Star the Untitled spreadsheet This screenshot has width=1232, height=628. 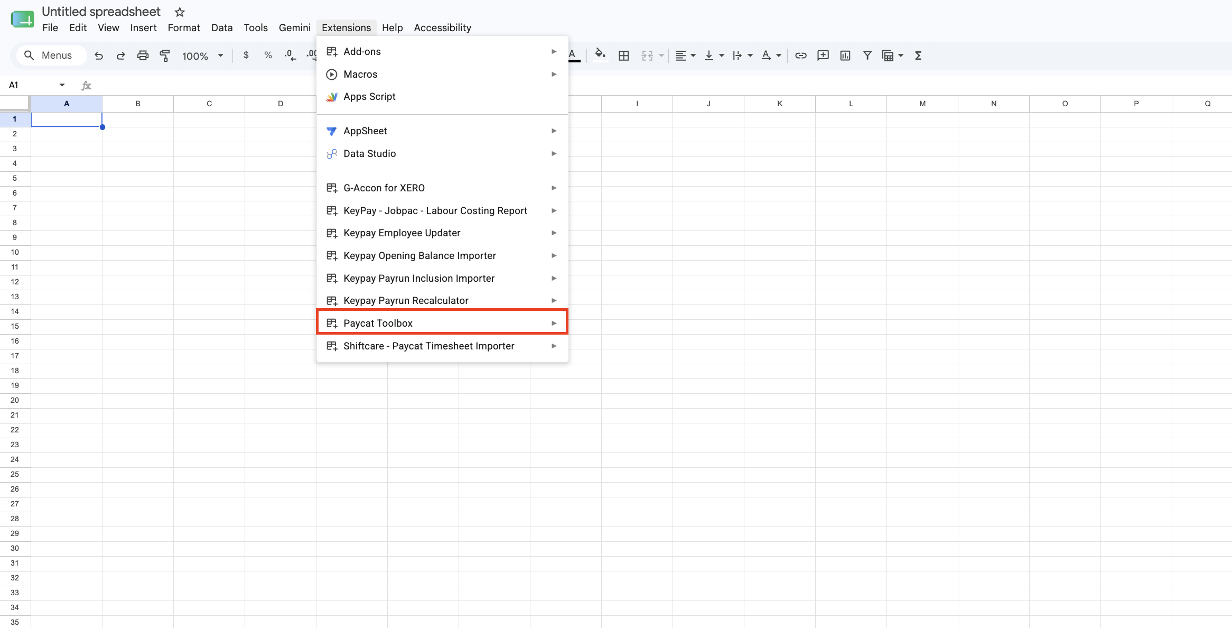point(180,12)
